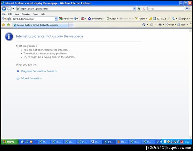
Task: Click the address bar showing http://127.0.0.1/phpmyadmin
Action: point(75,9)
